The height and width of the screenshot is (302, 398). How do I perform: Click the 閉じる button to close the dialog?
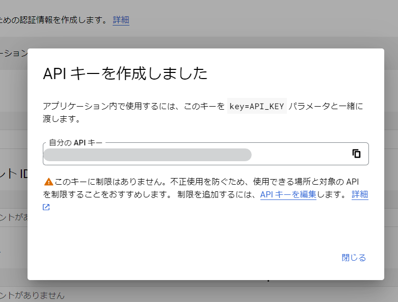coord(354,258)
